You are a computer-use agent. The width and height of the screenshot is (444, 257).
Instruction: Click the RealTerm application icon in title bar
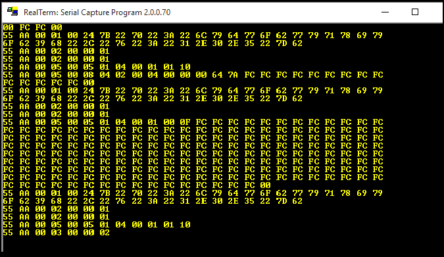[12, 12]
